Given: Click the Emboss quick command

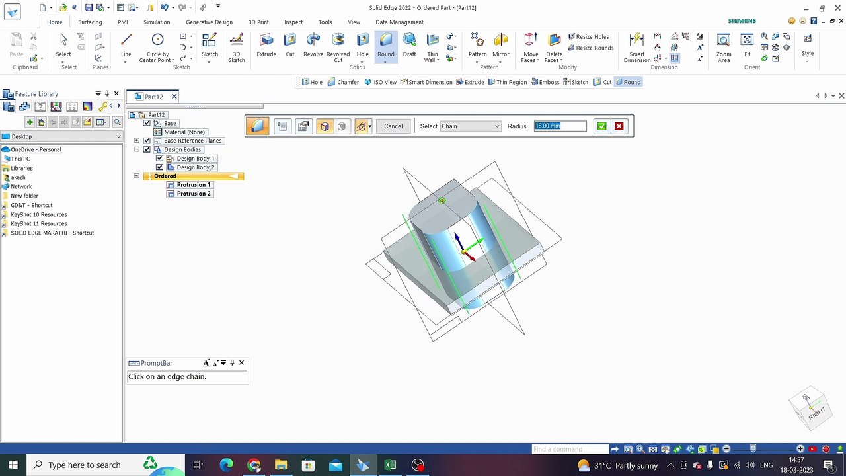Looking at the screenshot, I should (545, 82).
